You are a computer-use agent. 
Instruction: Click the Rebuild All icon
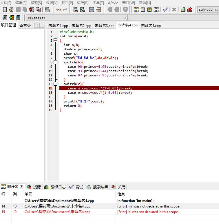pos(156,10)
